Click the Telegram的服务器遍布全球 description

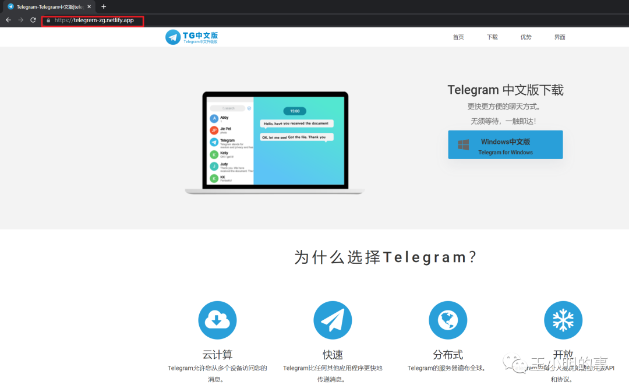447,368
